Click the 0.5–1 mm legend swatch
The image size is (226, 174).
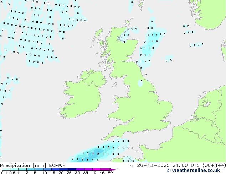pyautogui.click(x=14, y=169)
